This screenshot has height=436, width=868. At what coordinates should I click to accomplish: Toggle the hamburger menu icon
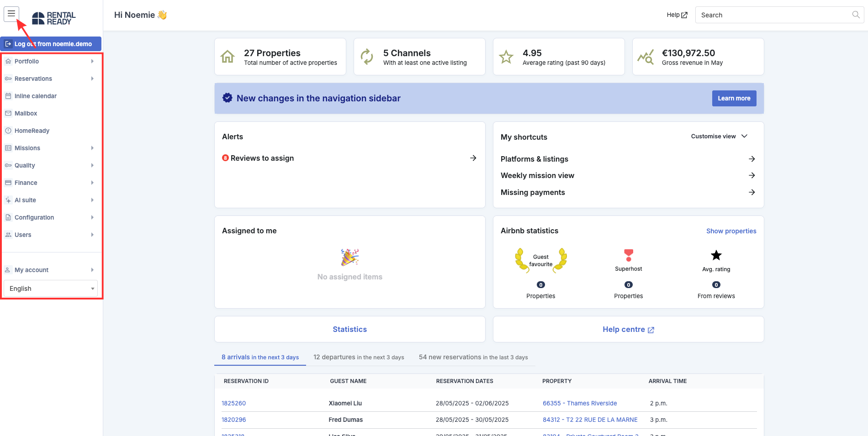pyautogui.click(x=11, y=14)
